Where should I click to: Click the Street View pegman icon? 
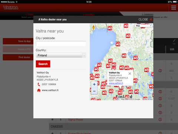93,28
